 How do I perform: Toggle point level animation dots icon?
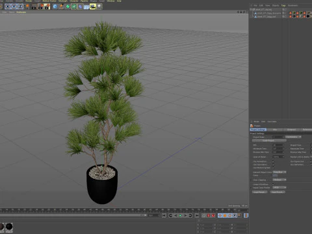(x=240, y=215)
